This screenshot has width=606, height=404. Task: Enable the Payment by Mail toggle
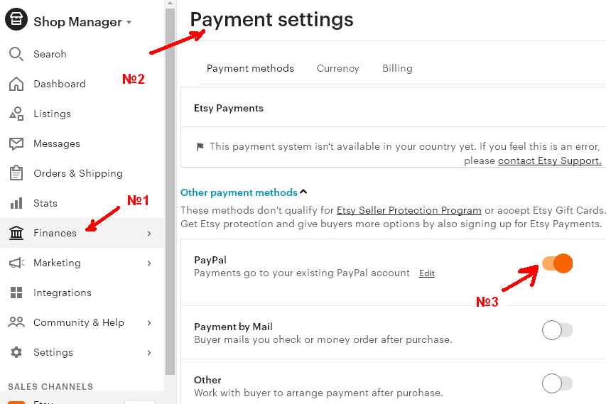point(557,330)
